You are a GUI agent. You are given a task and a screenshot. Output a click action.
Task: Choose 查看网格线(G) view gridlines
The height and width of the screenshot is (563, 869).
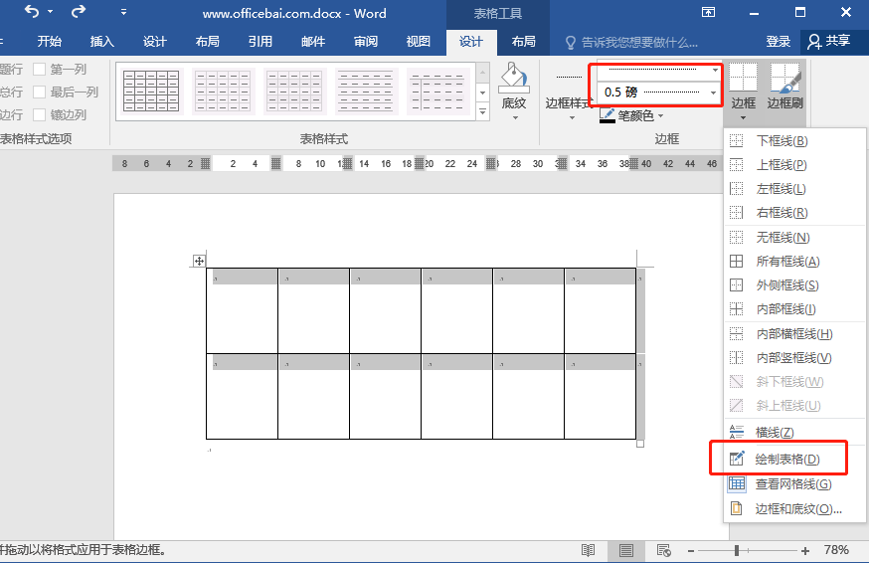[794, 483]
